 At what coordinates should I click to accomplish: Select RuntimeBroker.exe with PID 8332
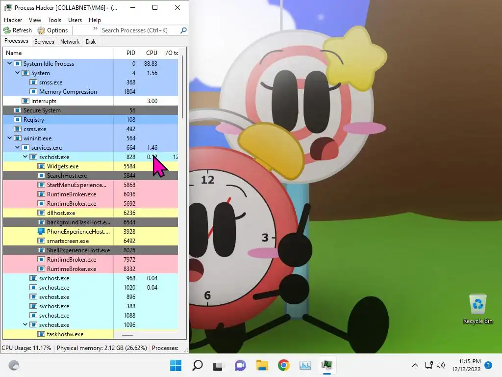[72, 269]
